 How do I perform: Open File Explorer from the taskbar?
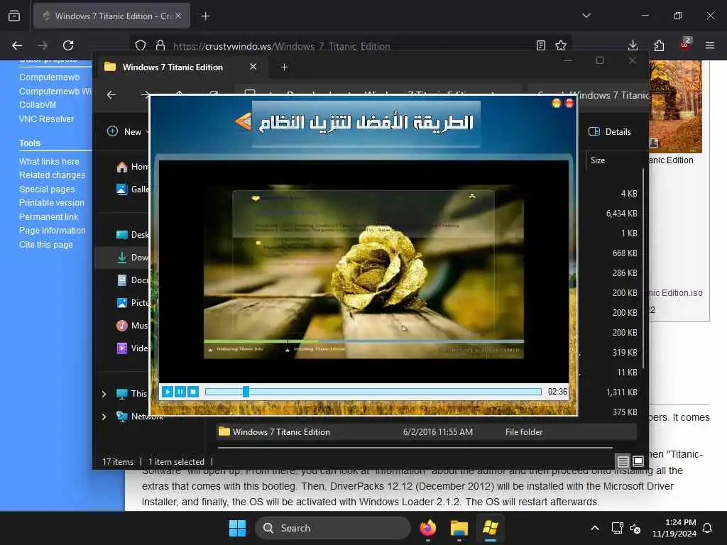click(459, 528)
